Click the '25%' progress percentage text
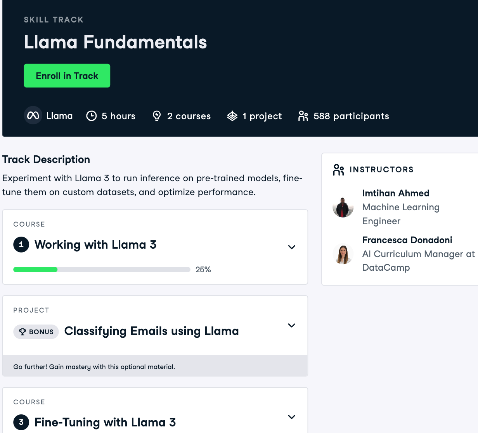 [x=203, y=270]
